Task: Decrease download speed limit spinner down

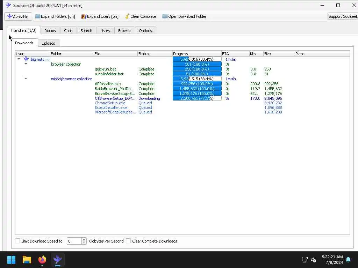Action: coord(84,243)
